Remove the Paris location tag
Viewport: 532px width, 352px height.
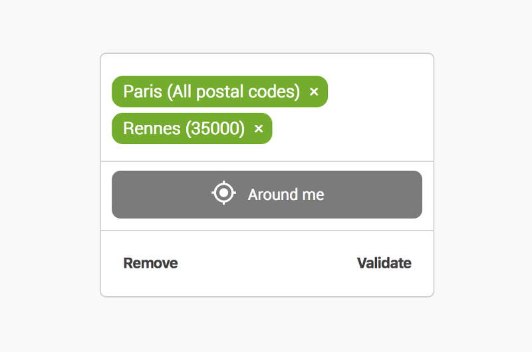[x=314, y=92]
